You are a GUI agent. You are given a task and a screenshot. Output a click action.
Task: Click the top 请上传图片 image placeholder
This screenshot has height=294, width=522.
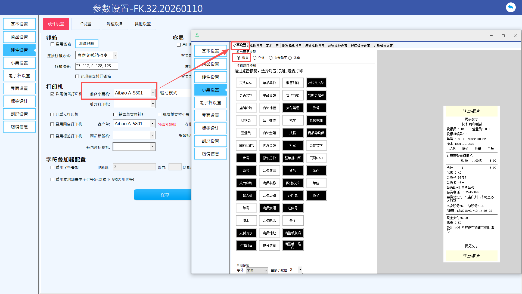pos(471,111)
